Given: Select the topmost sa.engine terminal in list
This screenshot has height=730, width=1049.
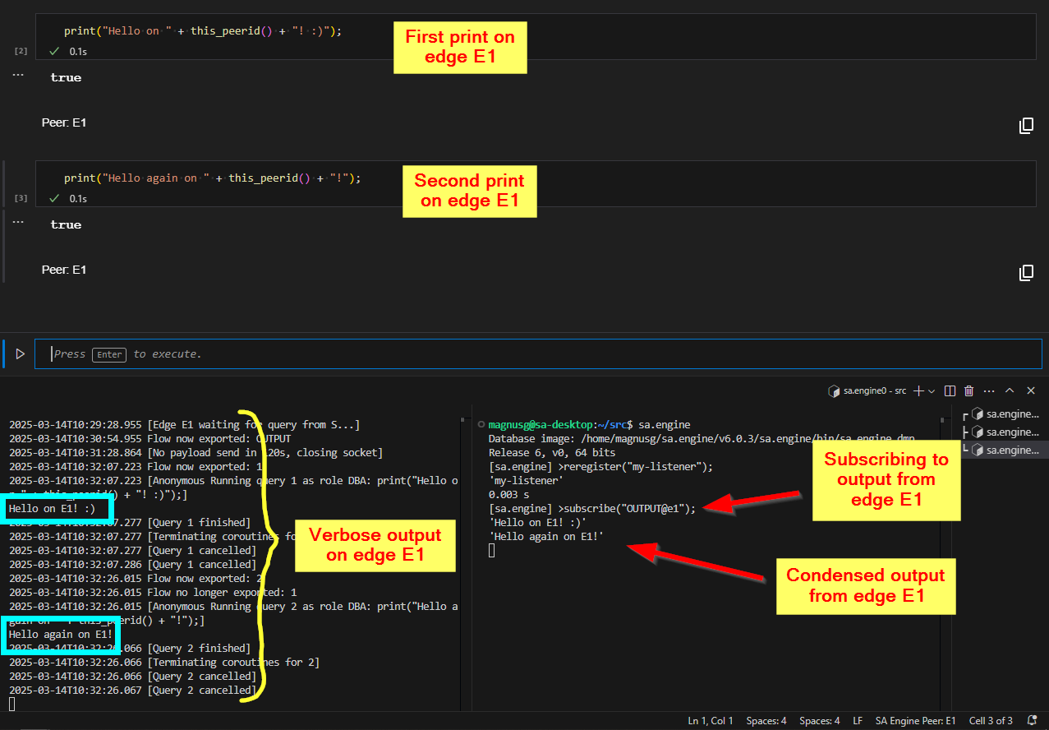Looking at the screenshot, I should [x=1004, y=414].
